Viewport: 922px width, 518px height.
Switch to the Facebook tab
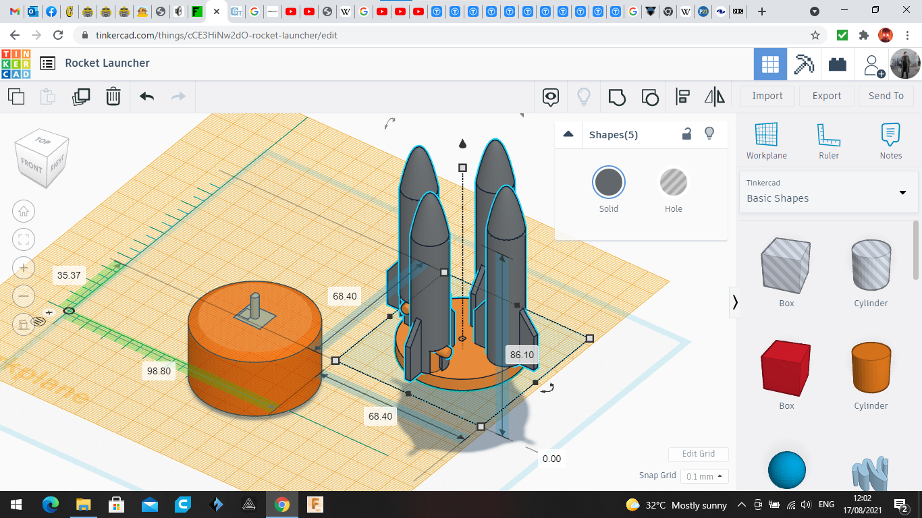51,11
